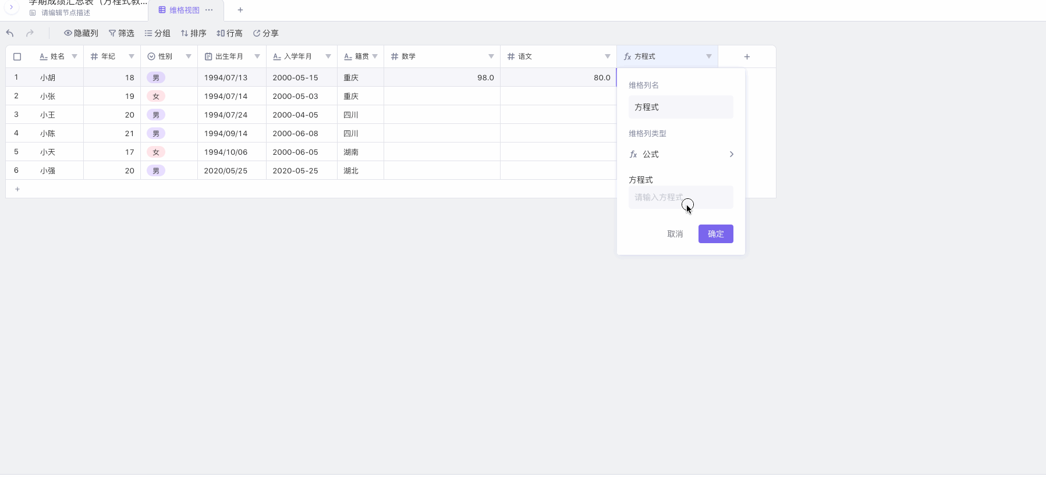Open the 方程式 column dropdown arrow

(709, 56)
